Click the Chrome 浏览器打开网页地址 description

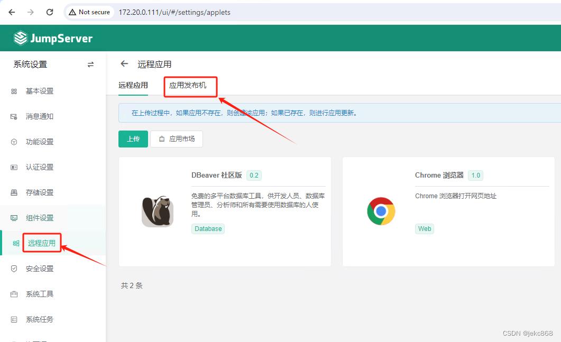tap(456, 196)
